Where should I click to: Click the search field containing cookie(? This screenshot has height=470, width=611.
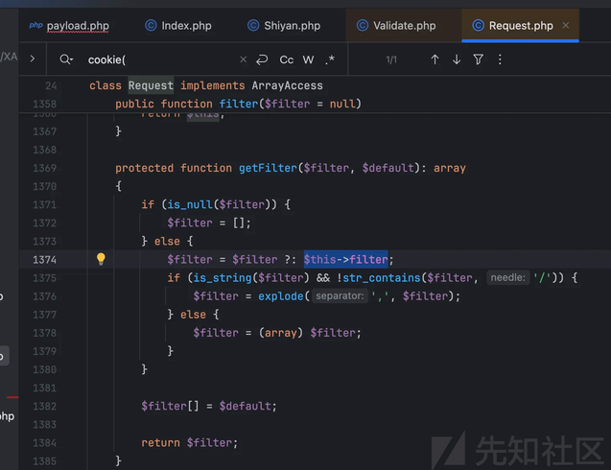point(162,59)
